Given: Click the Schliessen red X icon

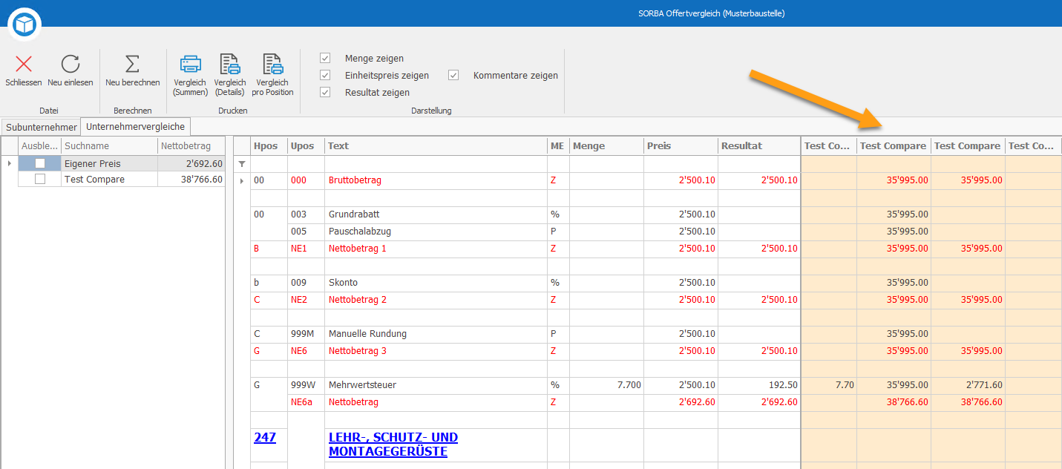Looking at the screenshot, I should pyautogui.click(x=24, y=64).
